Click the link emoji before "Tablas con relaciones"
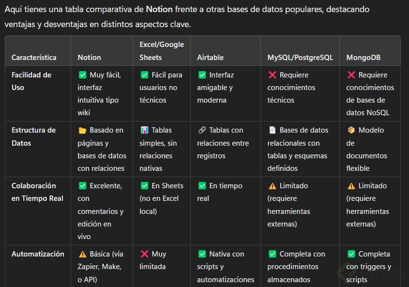The height and width of the screenshot is (287, 409). (x=202, y=130)
